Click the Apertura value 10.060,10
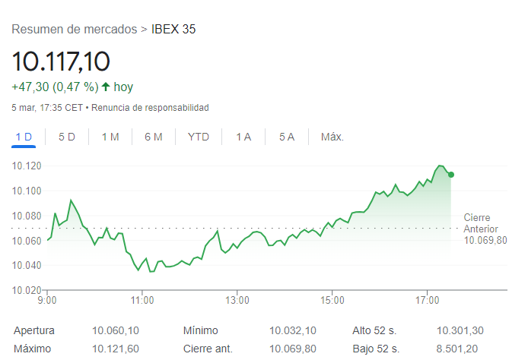The image size is (528, 363). (x=116, y=330)
